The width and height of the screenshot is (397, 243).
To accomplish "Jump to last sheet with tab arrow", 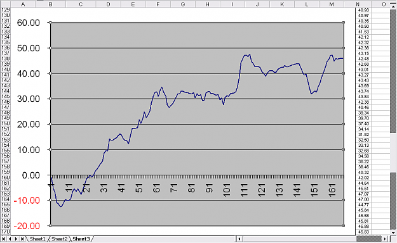I will (x=22, y=239).
